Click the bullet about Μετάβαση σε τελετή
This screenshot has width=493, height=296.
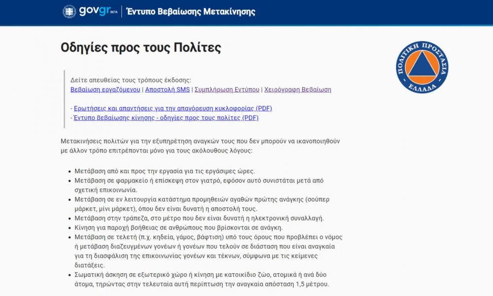click(x=209, y=251)
